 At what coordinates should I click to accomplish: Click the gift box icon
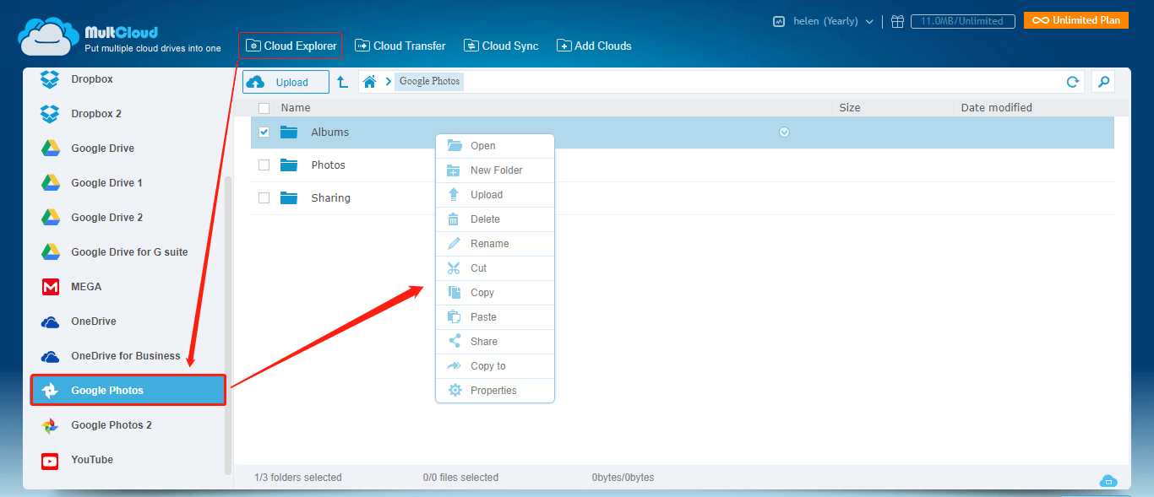click(897, 21)
